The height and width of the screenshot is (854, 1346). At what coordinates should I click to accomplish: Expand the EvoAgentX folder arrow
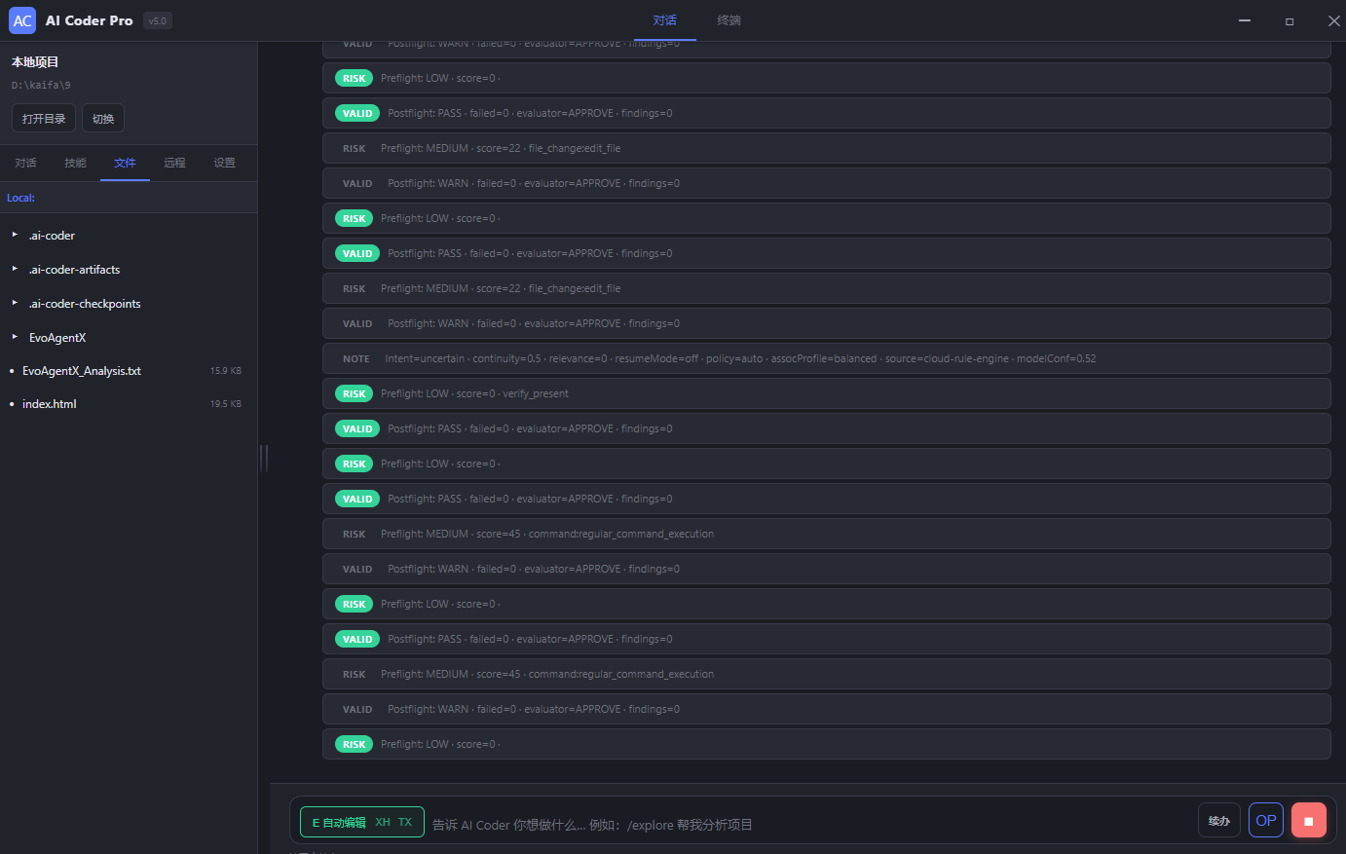click(15, 337)
